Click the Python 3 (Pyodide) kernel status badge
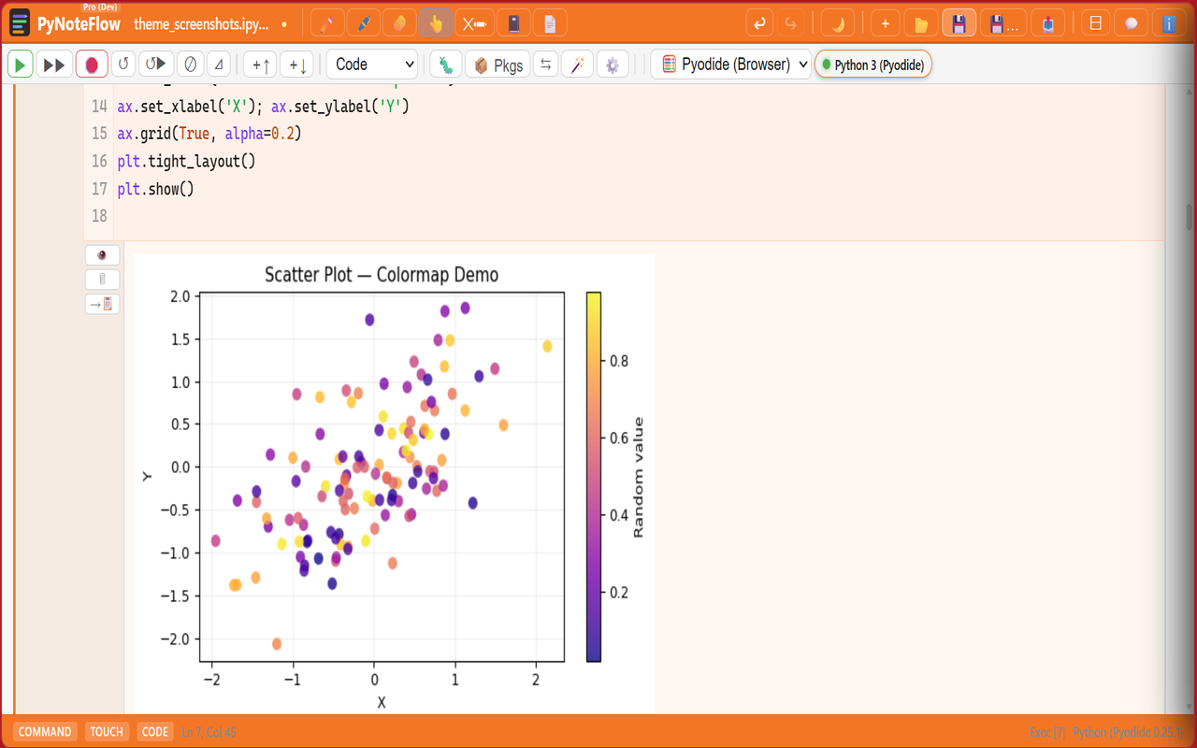The image size is (1197, 748). click(873, 65)
